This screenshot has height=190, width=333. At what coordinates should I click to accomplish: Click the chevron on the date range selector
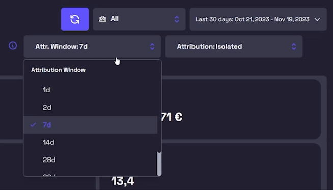317,19
